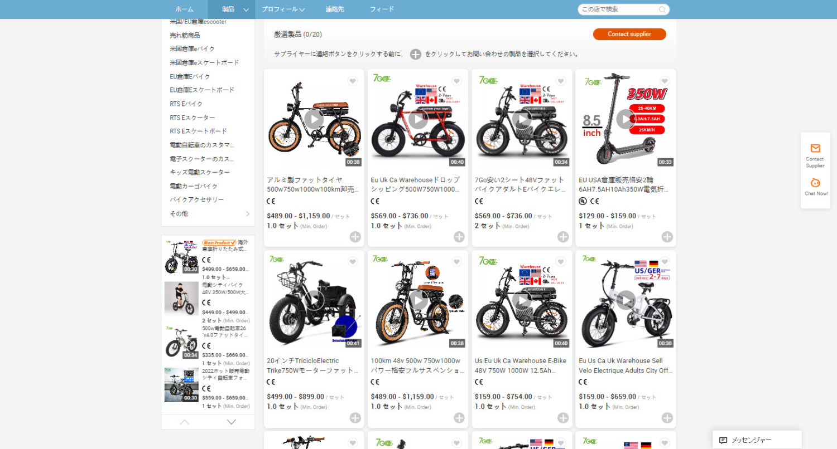Select RTS Eスクーター category
The height and width of the screenshot is (449, 837).
[x=192, y=118]
